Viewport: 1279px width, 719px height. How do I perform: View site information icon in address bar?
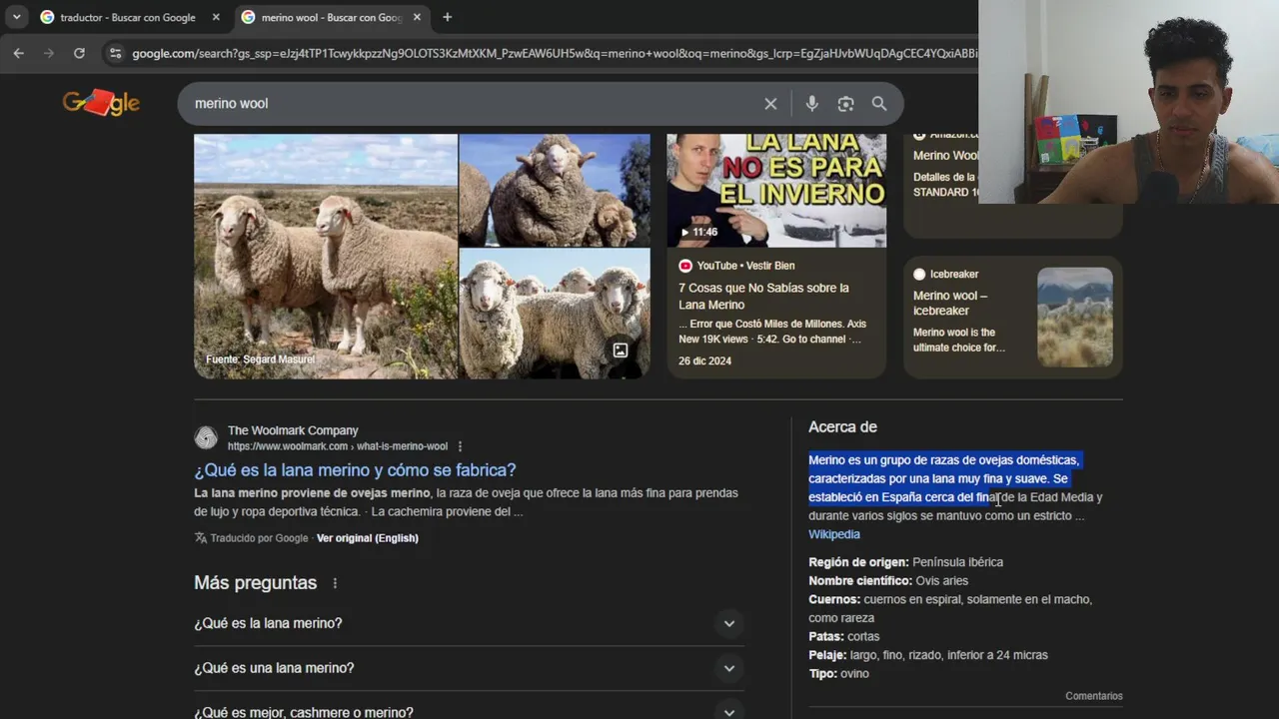(115, 53)
